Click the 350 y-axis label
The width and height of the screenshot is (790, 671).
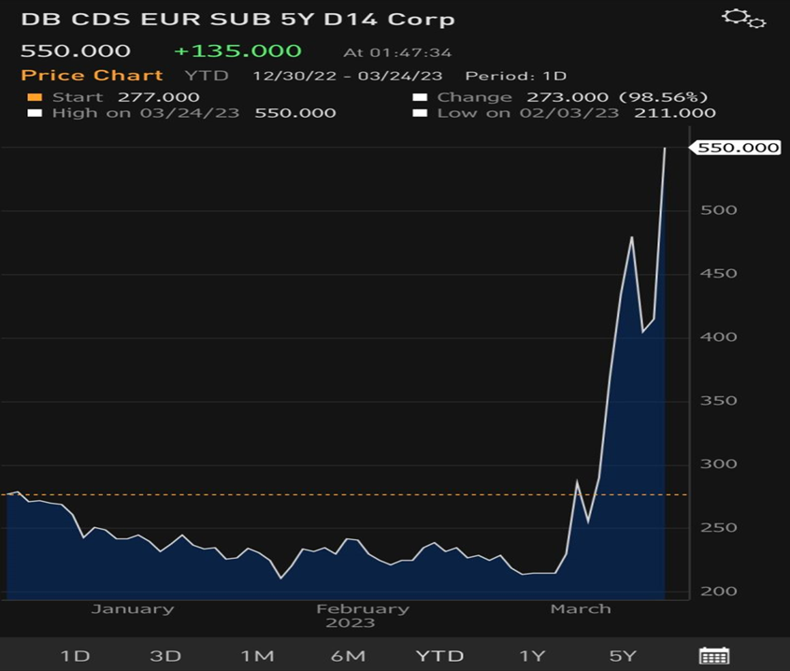tap(718, 401)
